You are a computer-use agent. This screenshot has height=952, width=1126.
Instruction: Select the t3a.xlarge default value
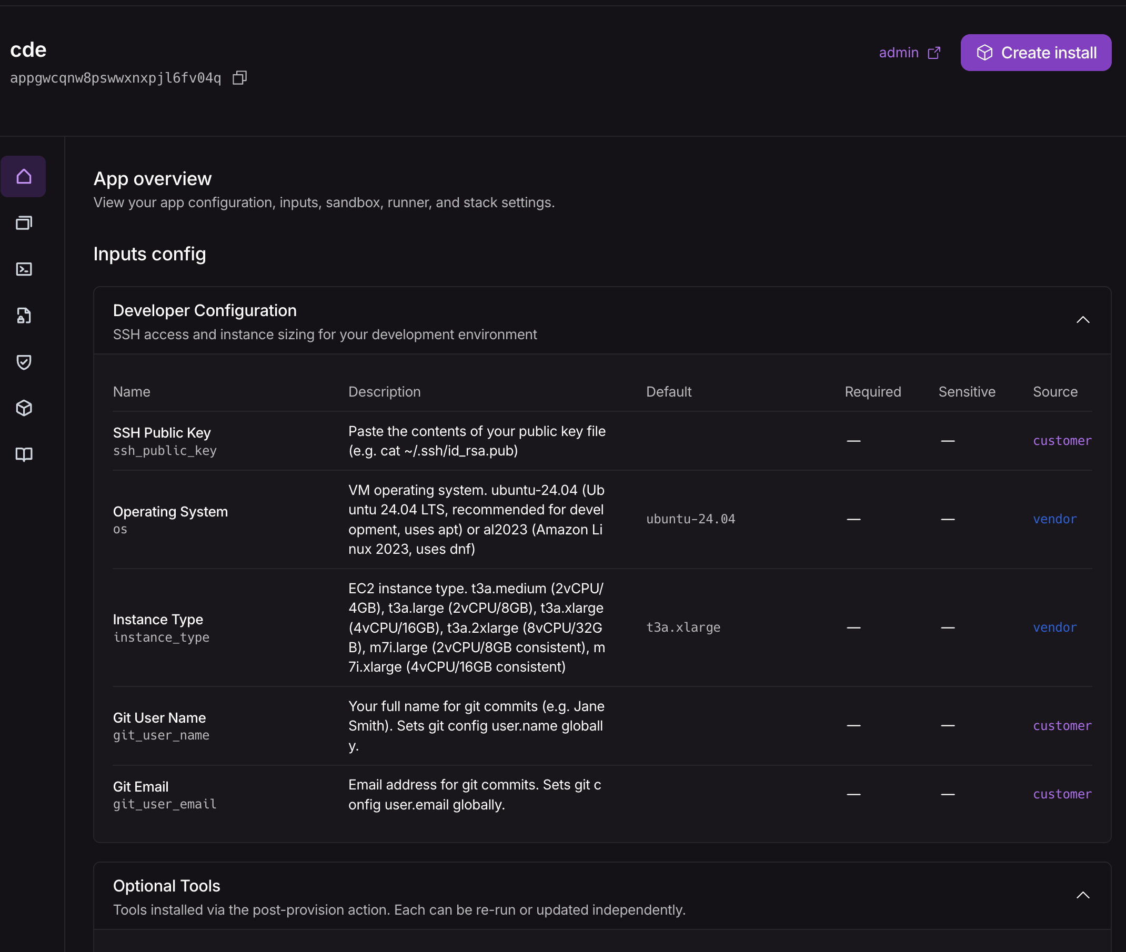coord(683,627)
